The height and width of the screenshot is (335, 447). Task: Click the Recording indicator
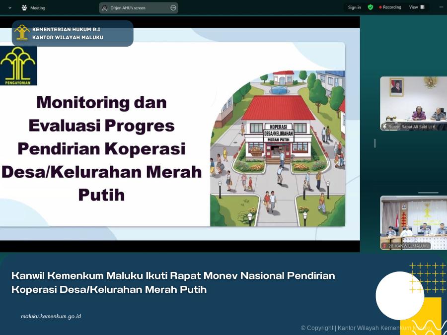(390, 7)
